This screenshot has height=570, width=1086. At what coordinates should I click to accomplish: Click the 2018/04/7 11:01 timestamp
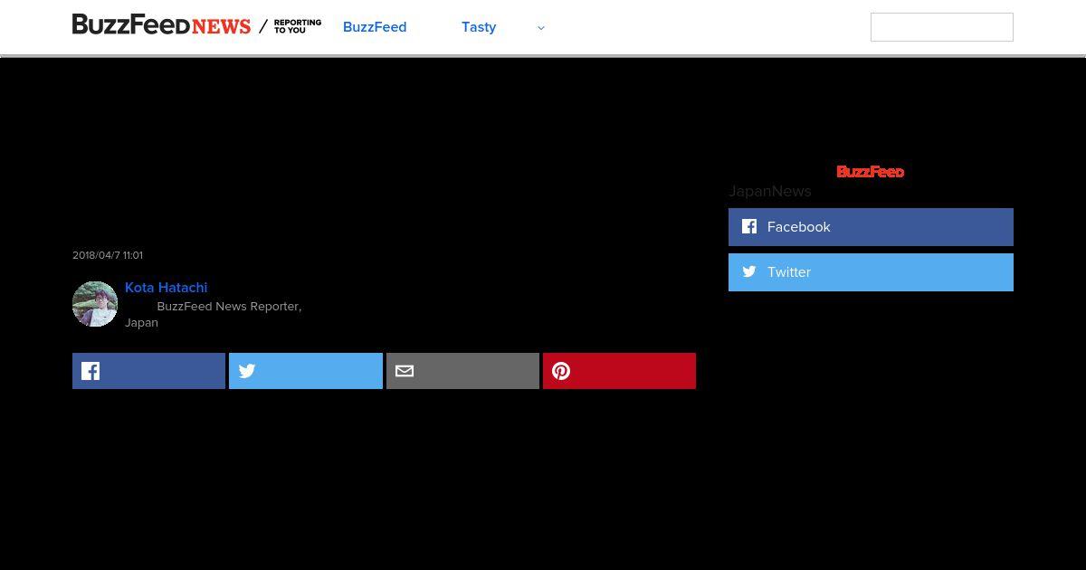click(108, 255)
